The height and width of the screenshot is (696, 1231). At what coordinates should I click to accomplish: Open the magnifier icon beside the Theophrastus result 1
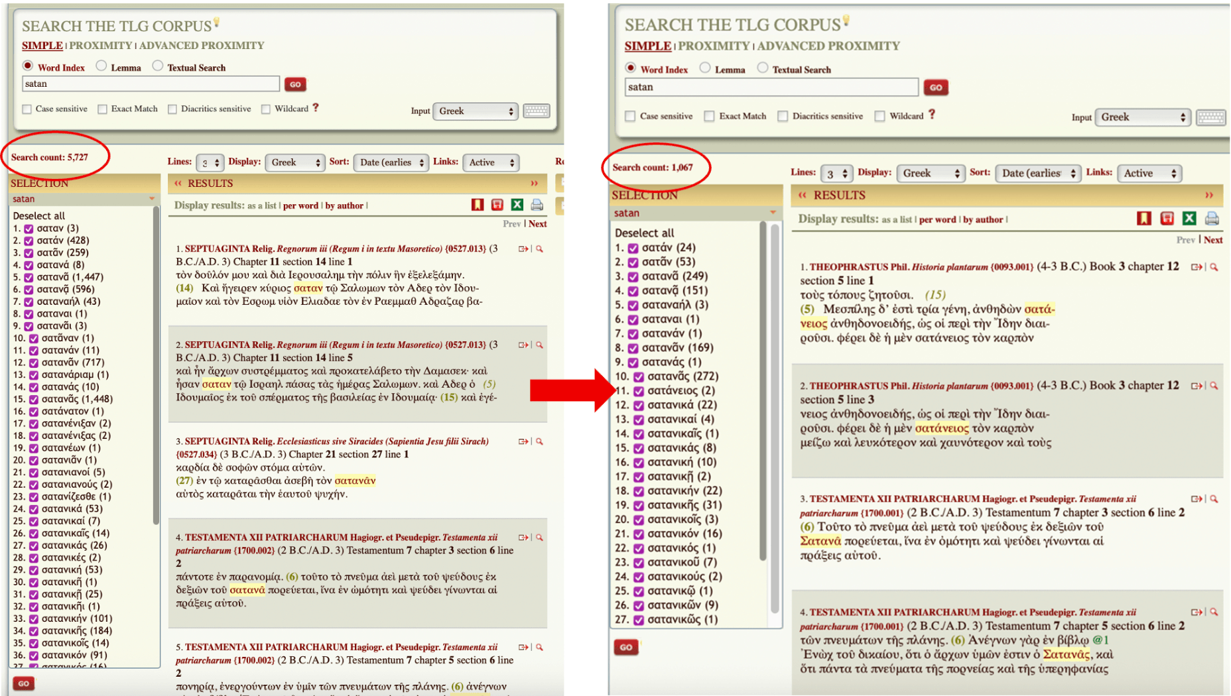(x=1214, y=267)
